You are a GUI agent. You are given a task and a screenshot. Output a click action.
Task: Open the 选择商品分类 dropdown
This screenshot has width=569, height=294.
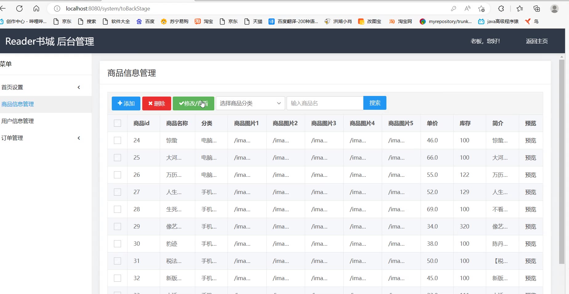[250, 103]
